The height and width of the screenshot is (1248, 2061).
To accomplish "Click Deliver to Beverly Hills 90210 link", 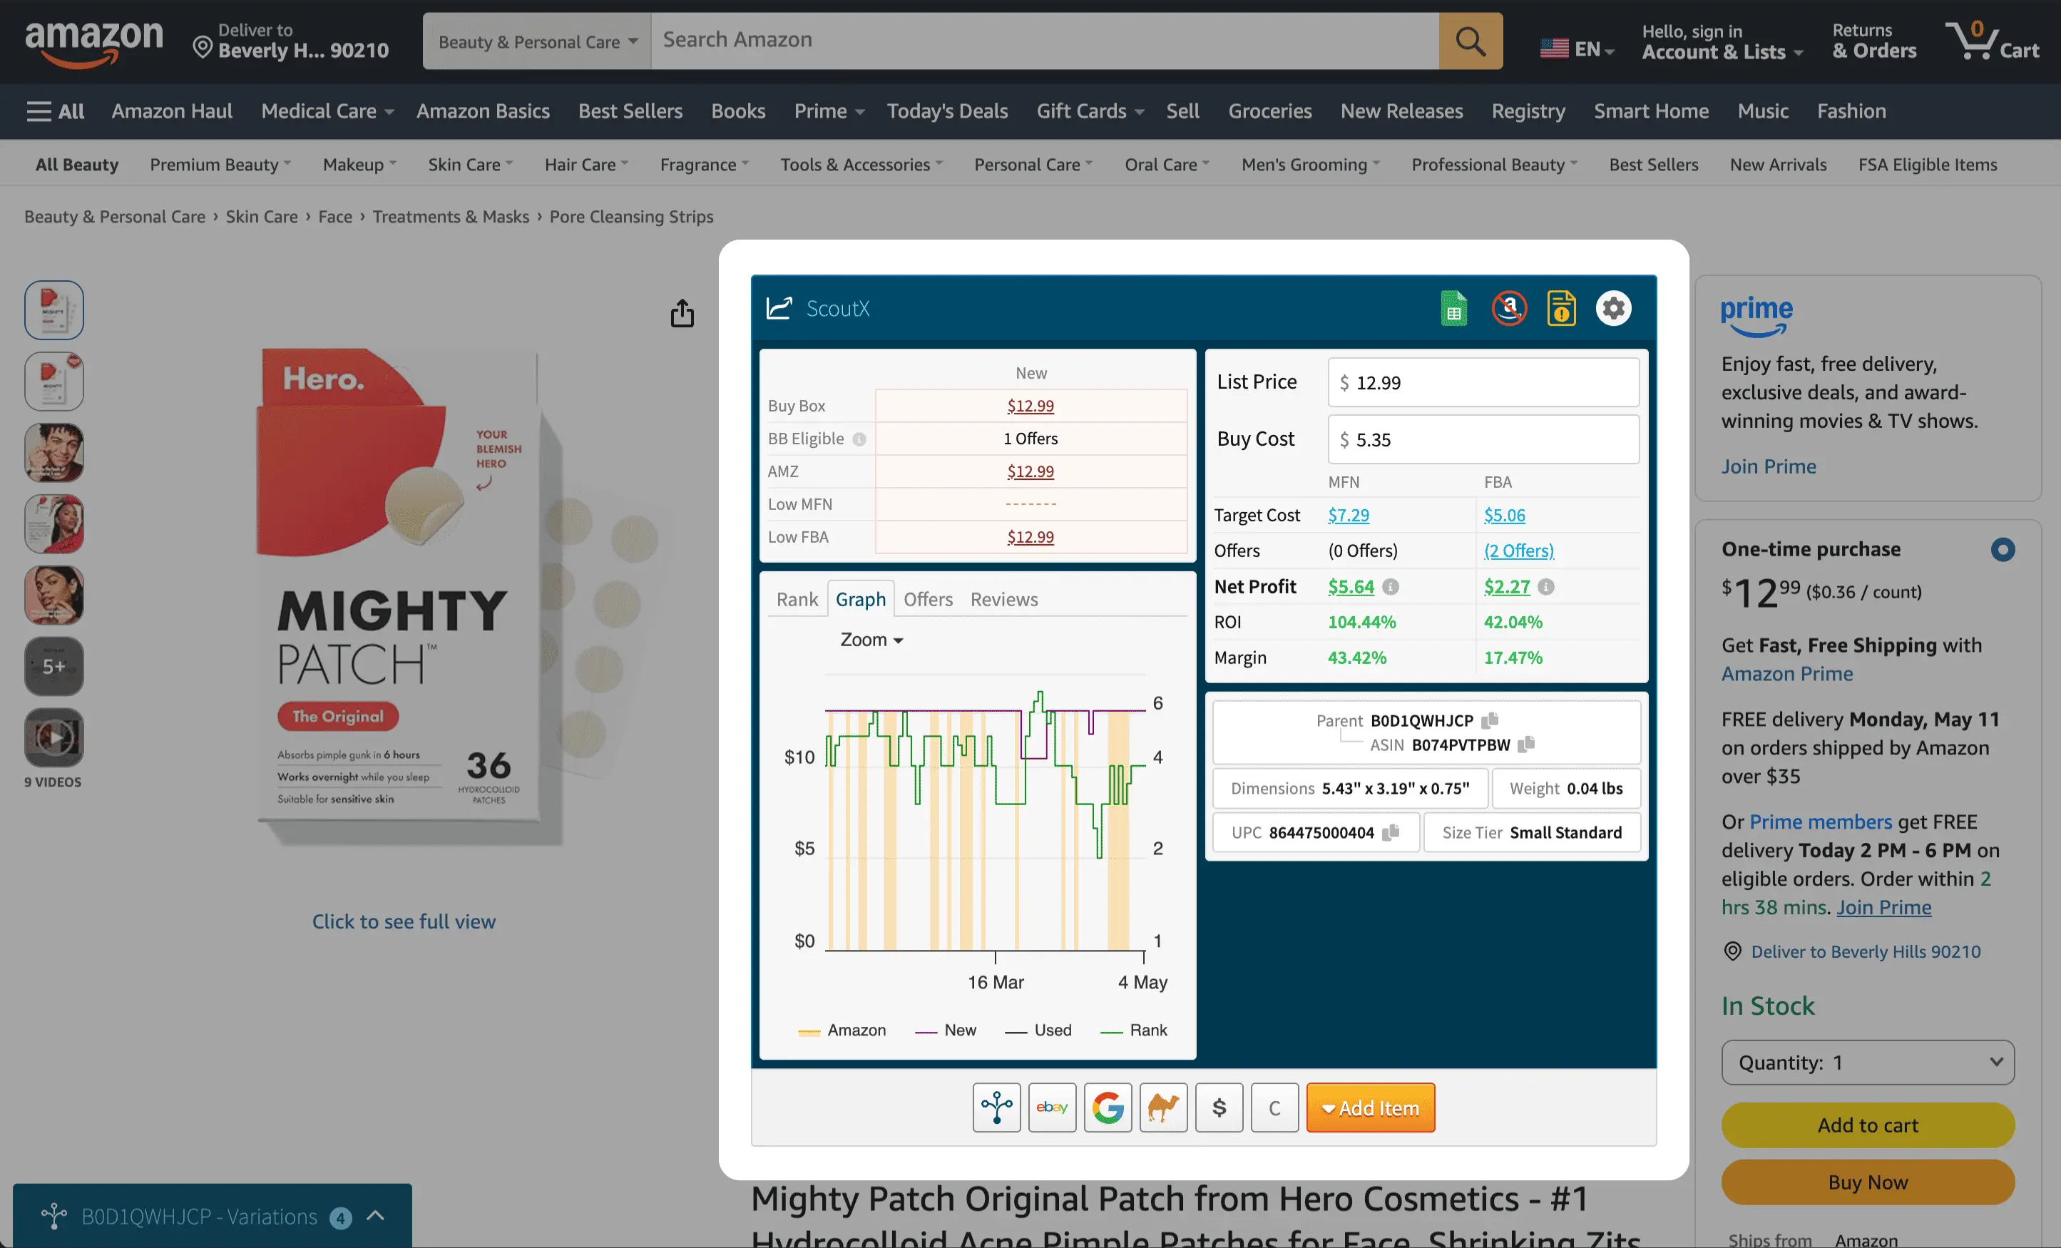I will click(1866, 952).
